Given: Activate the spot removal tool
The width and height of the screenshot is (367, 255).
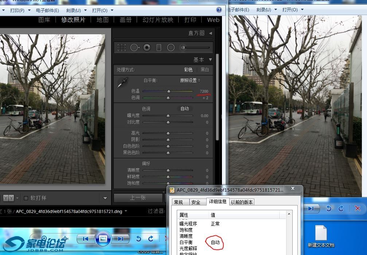Looking at the screenshot, I should pos(134,47).
